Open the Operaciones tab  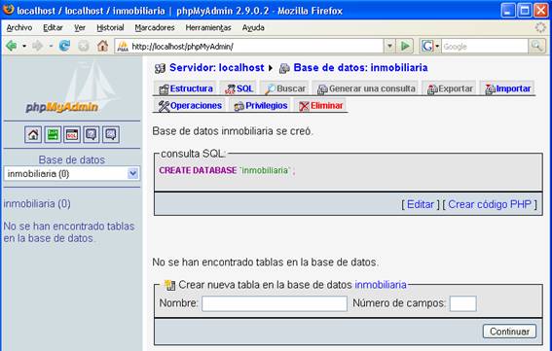click(190, 106)
